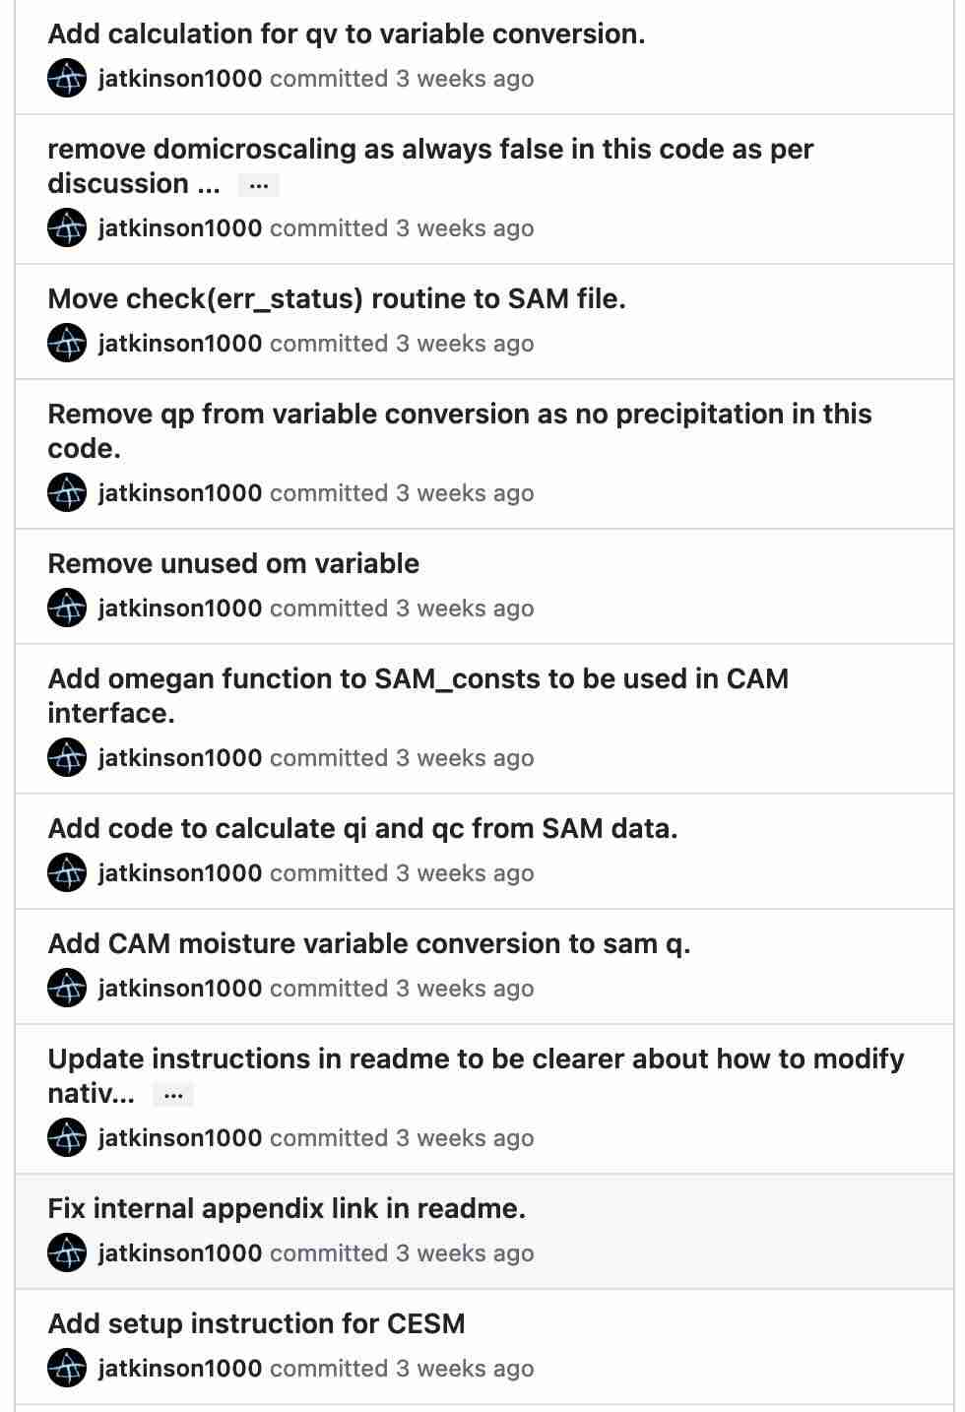This screenshot has width=965, height=1412.
Task: Click avatar beside 'Add calculation for qv' commit
Action: [x=67, y=79]
